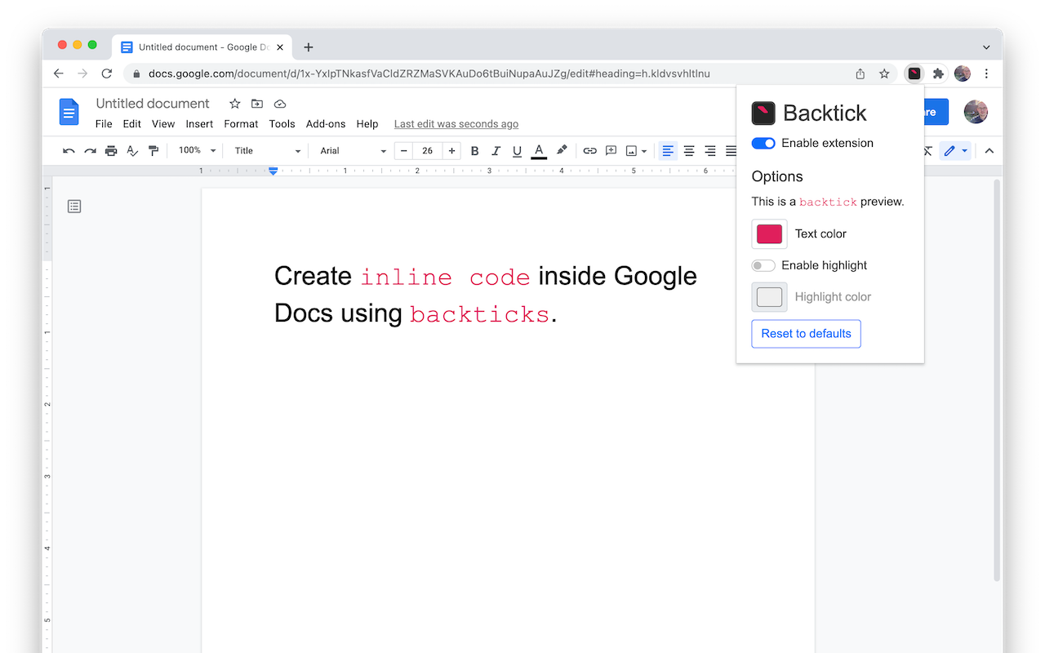Image resolution: width=1045 pixels, height=653 pixels.
Task: Redo the last action in toolbar
Action: [90, 151]
